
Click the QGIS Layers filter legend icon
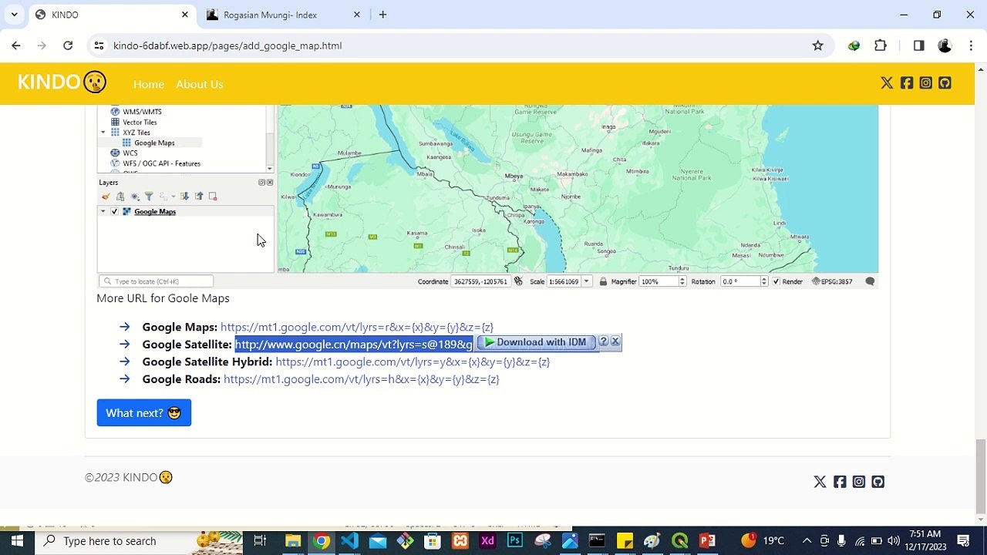tap(149, 197)
